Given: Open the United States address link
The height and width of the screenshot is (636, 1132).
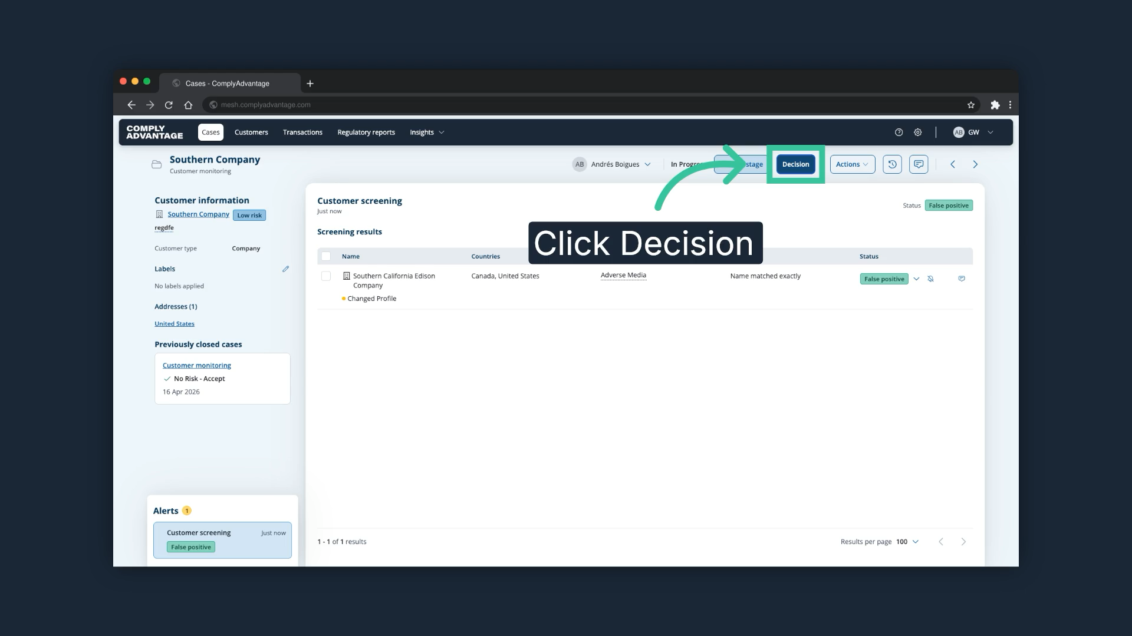Looking at the screenshot, I should [x=175, y=324].
